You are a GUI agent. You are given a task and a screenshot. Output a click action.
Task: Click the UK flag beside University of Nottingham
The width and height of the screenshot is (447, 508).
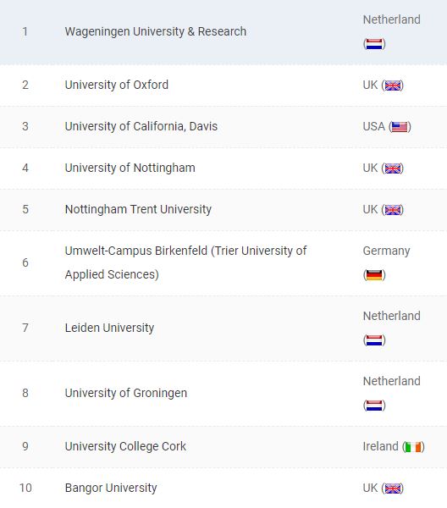click(392, 168)
